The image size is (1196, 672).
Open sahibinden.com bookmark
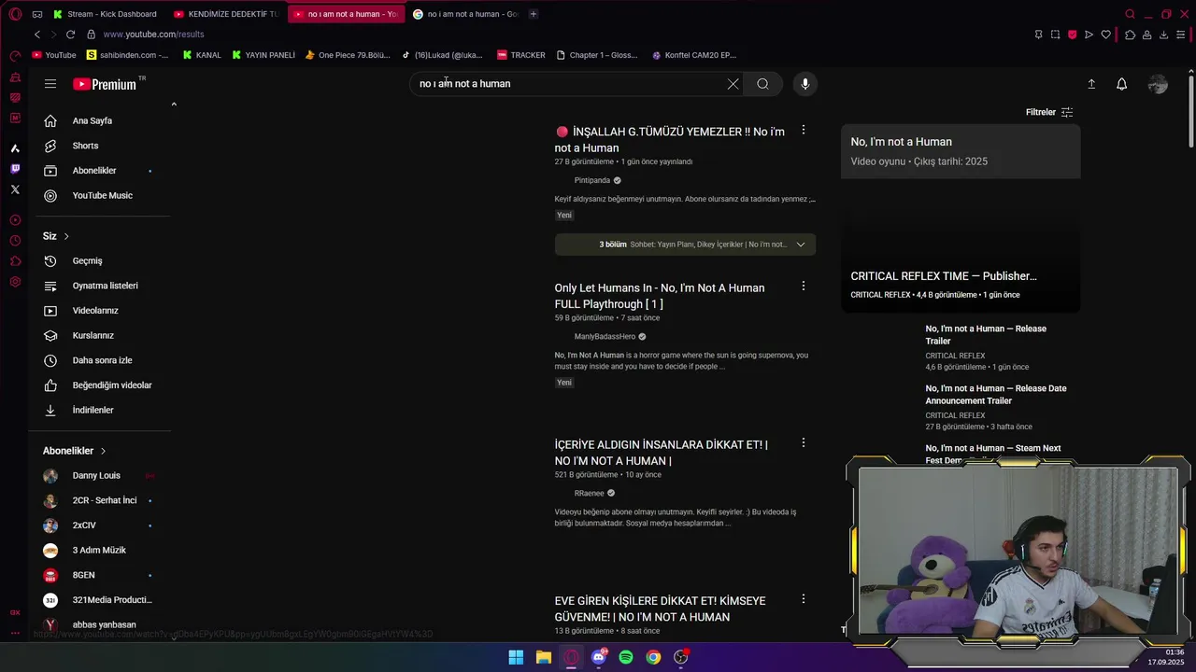127,55
